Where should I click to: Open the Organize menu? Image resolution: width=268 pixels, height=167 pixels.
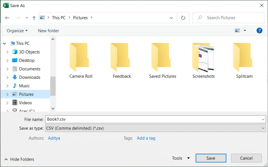[x=17, y=31]
